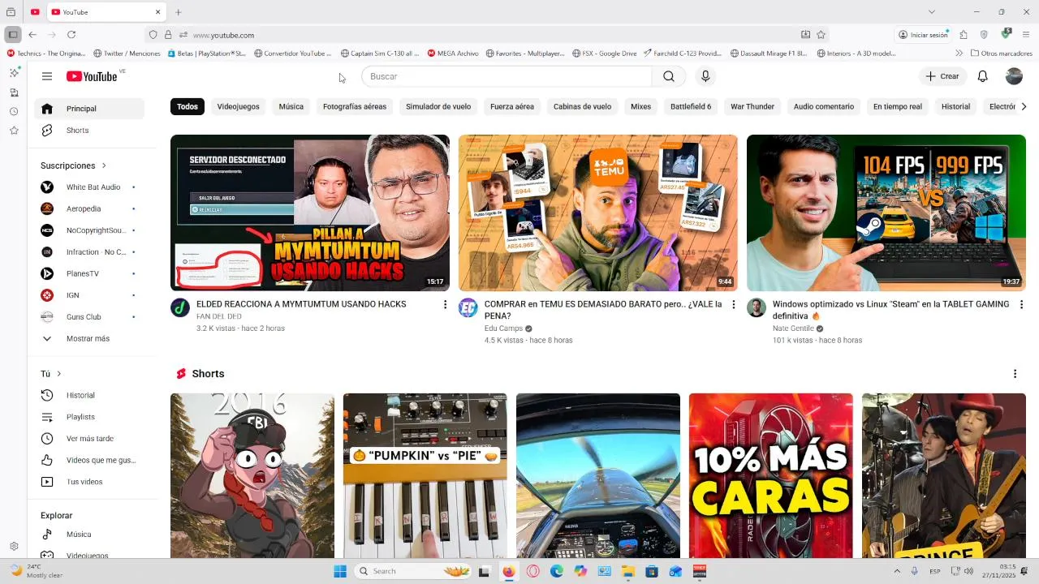The height and width of the screenshot is (584, 1039).
Task: Click the tracking protection shield in address bar
Action: pos(153,35)
